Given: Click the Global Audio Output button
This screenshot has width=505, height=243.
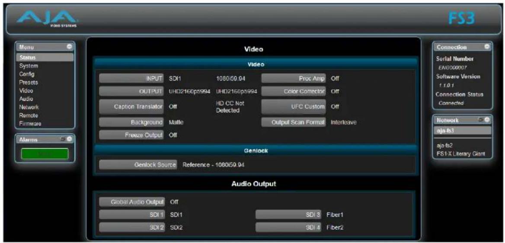Looking at the screenshot, I should point(132,202).
